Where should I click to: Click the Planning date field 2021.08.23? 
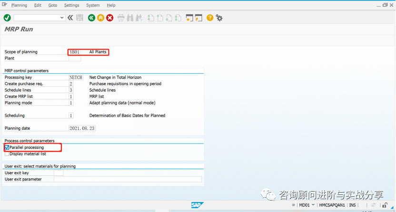[x=82, y=128]
